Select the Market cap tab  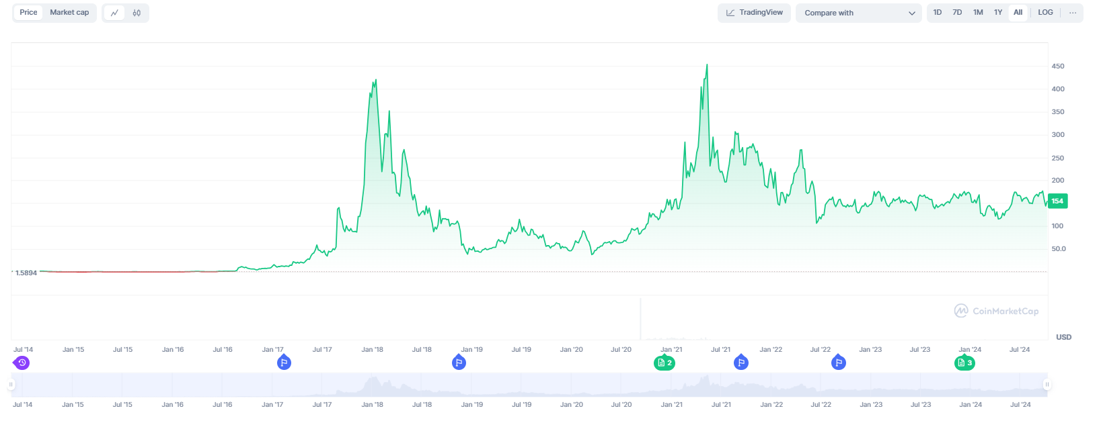pyautogui.click(x=69, y=13)
